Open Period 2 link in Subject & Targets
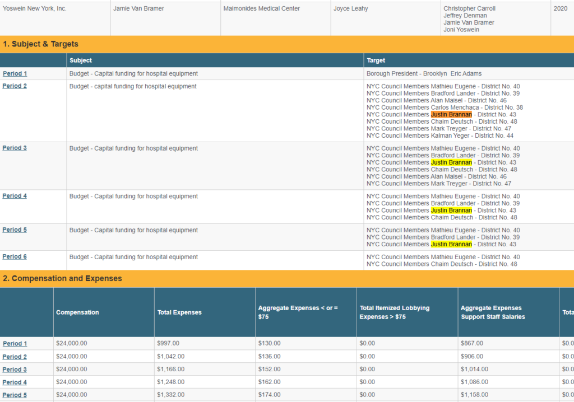The width and height of the screenshot is (574, 402). (x=15, y=86)
